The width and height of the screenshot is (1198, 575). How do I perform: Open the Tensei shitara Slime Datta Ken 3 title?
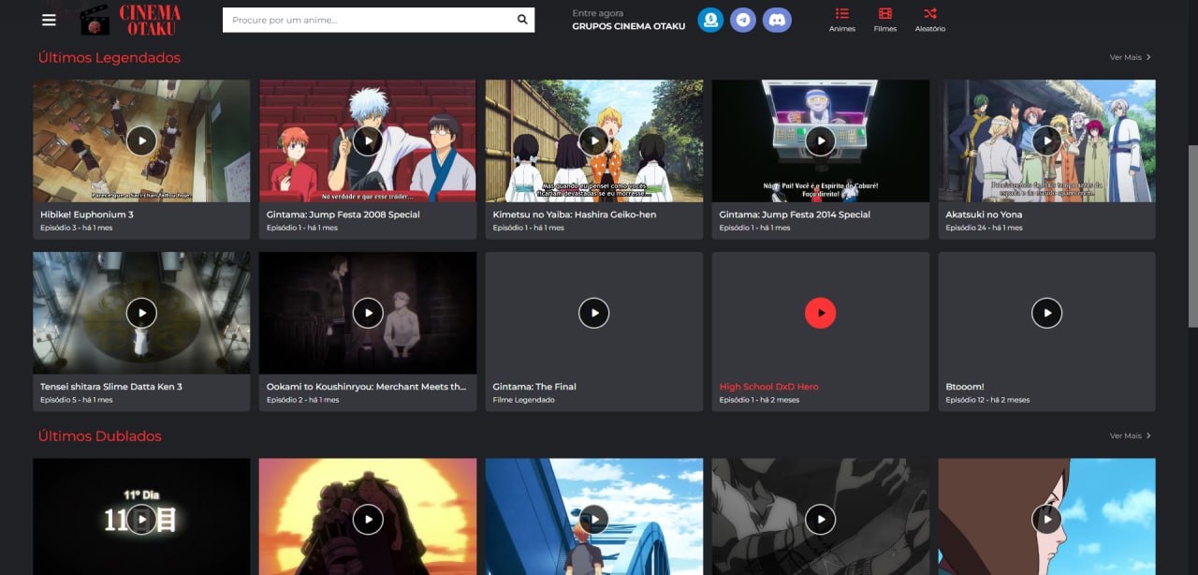(111, 387)
